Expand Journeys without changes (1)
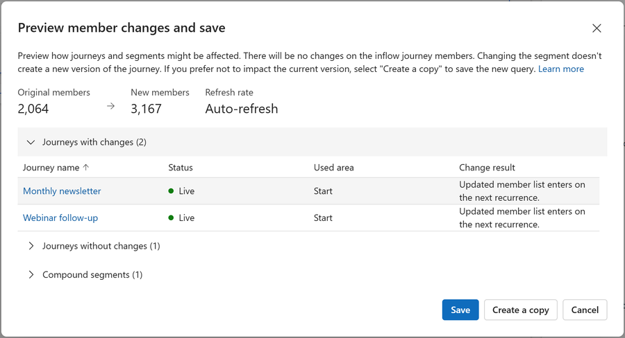The image size is (625, 338). pos(31,246)
